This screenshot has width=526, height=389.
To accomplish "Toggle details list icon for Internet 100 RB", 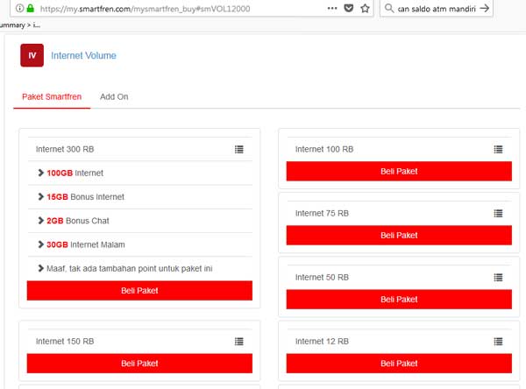I will (x=498, y=149).
